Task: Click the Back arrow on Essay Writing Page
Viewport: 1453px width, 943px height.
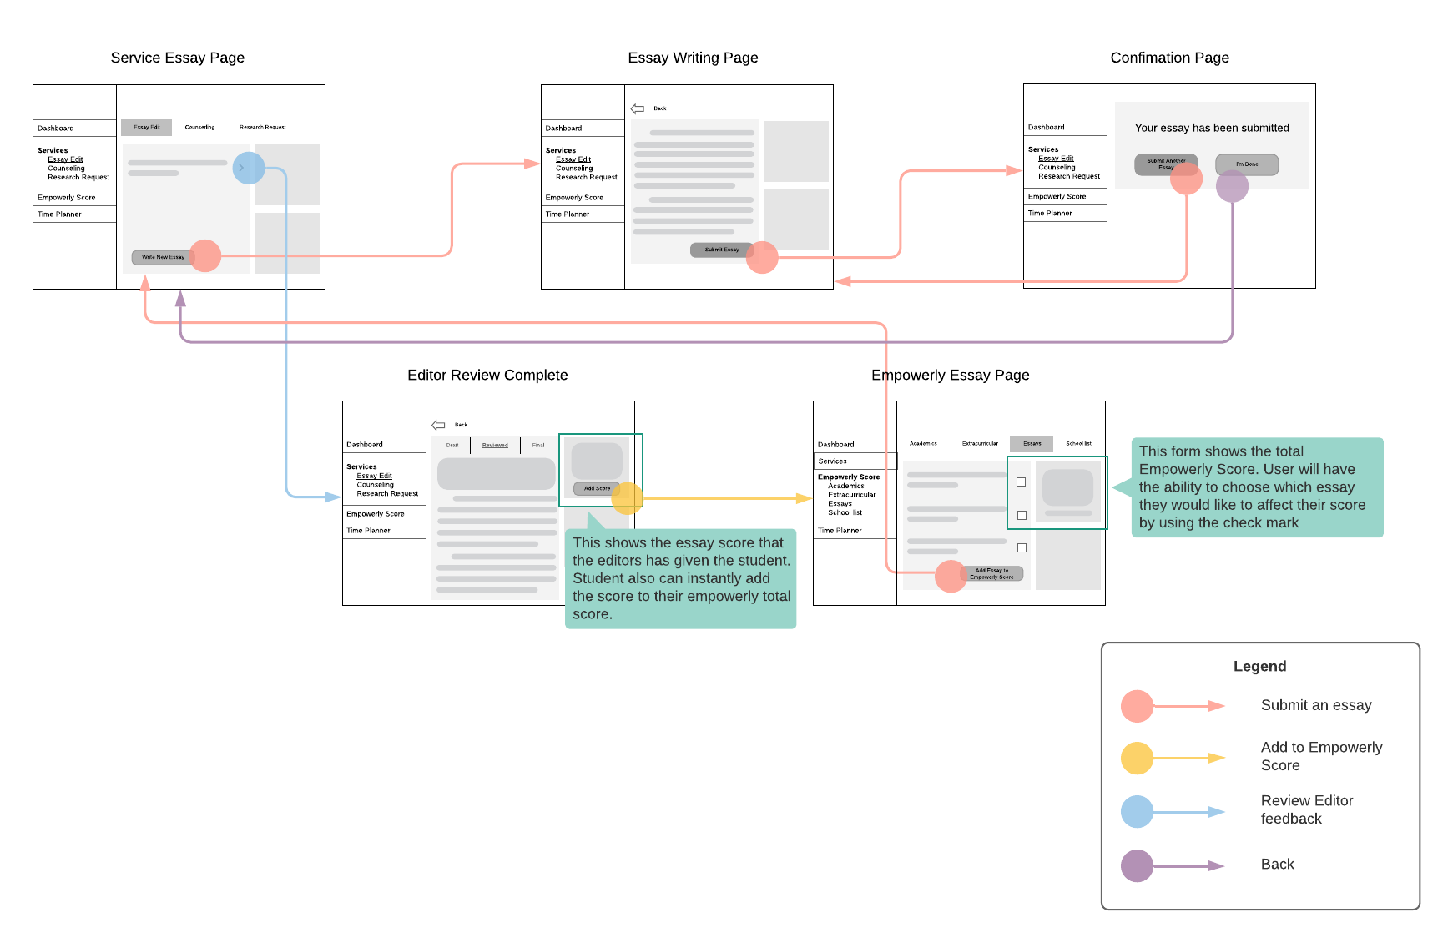Action: point(638,108)
